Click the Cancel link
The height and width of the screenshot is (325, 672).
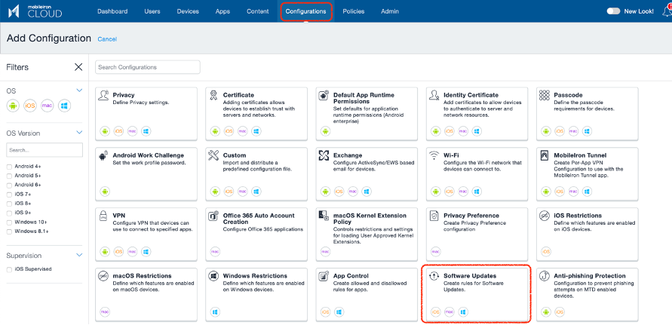[107, 39]
